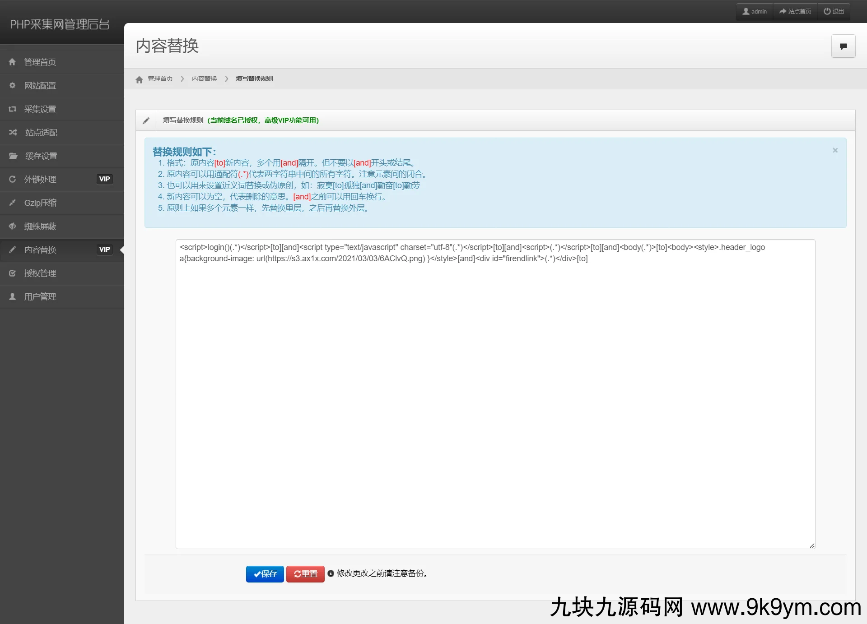Open the Gzip压缩 menu item

(40, 203)
